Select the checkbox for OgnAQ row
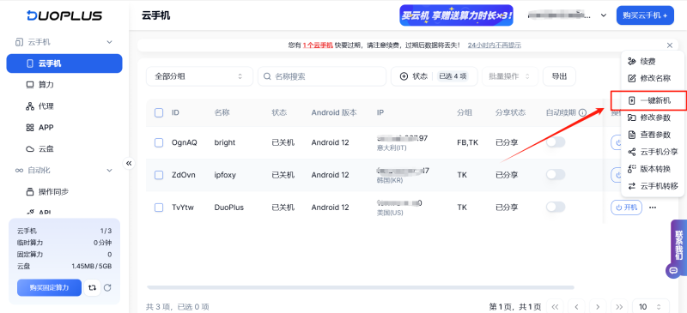The height and width of the screenshot is (313, 687). click(159, 142)
